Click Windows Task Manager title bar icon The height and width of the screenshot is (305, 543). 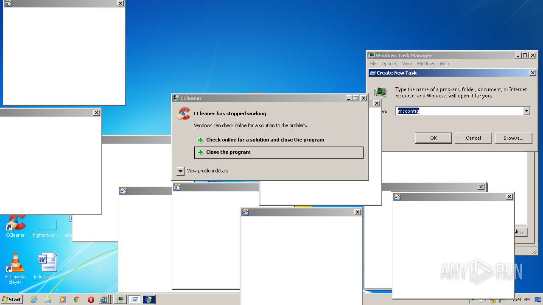(372, 55)
